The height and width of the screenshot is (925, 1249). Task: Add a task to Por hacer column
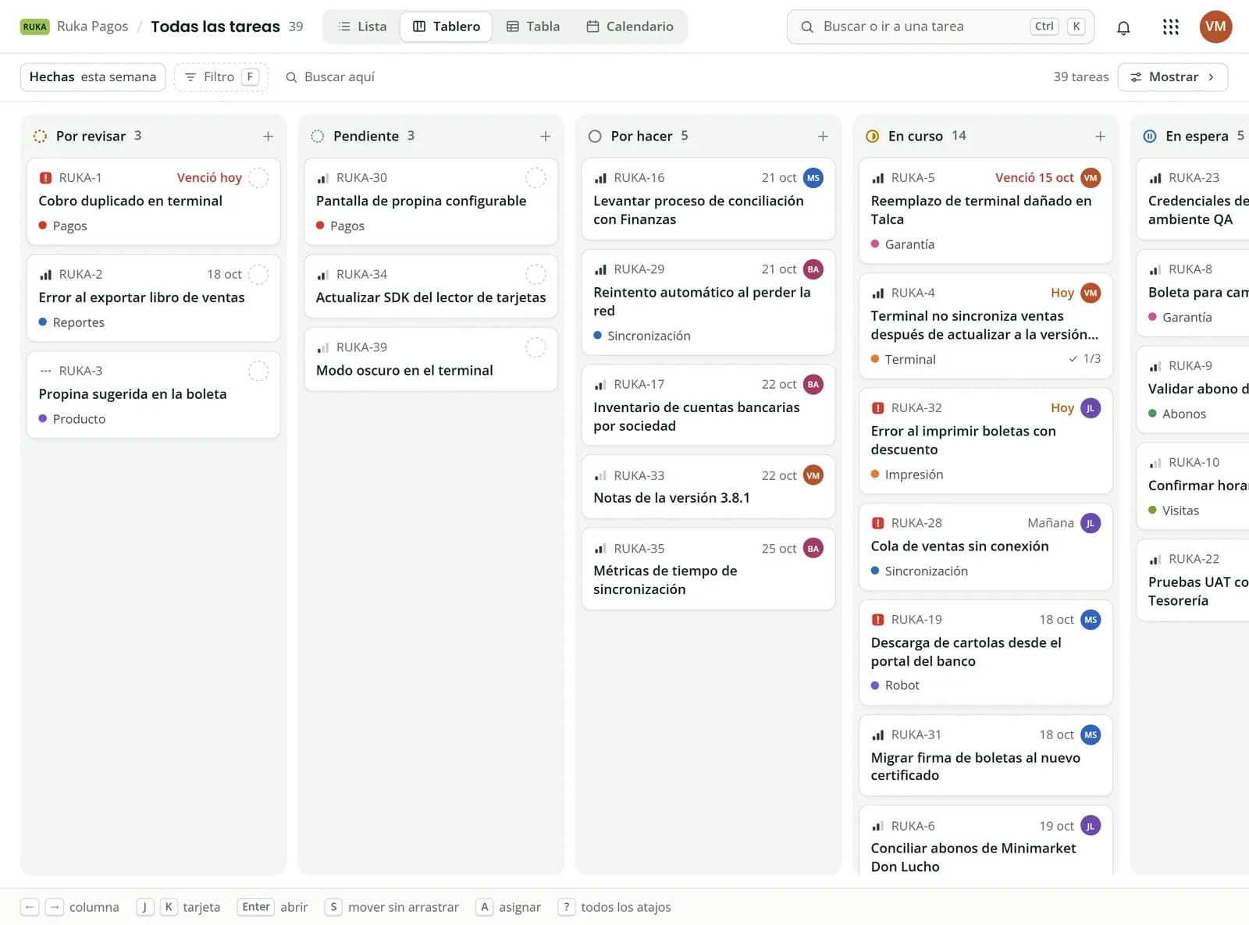[x=823, y=136]
